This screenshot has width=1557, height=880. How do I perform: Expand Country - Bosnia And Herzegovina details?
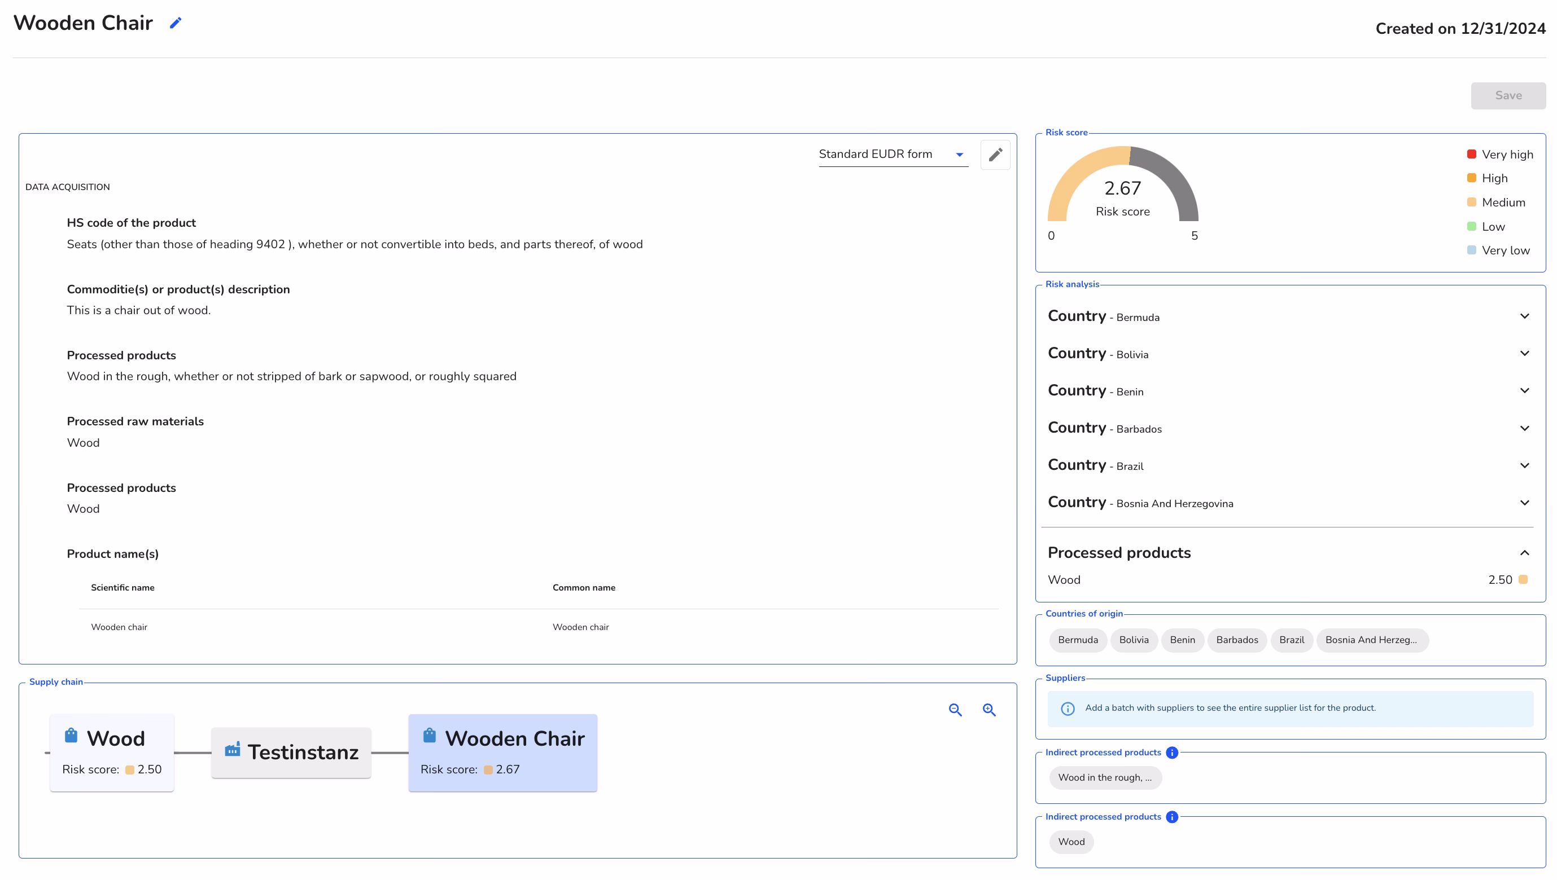pos(1524,502)
